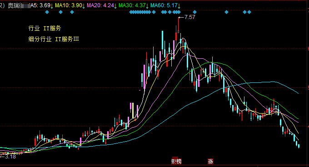The width and height of the screenshot is (309, 167).
Task: Select the single yellow candlestick
Action: pyautogui.click(x=133, y=110)
